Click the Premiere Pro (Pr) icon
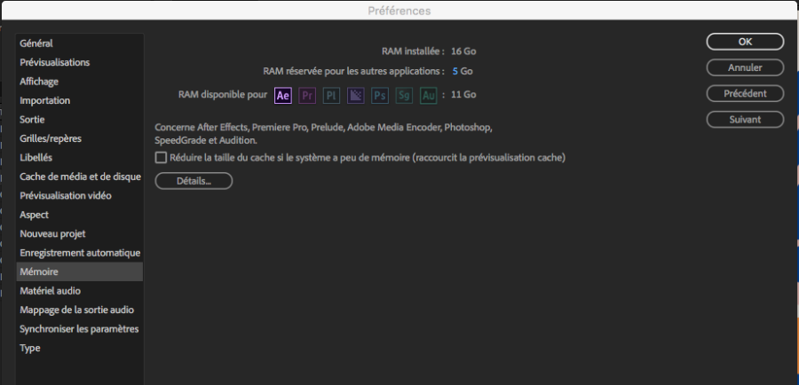The height and width of the screenshot is (385, 799). point(307,95)
